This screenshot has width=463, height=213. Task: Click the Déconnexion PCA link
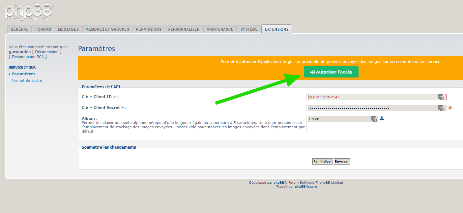point(28,57)
